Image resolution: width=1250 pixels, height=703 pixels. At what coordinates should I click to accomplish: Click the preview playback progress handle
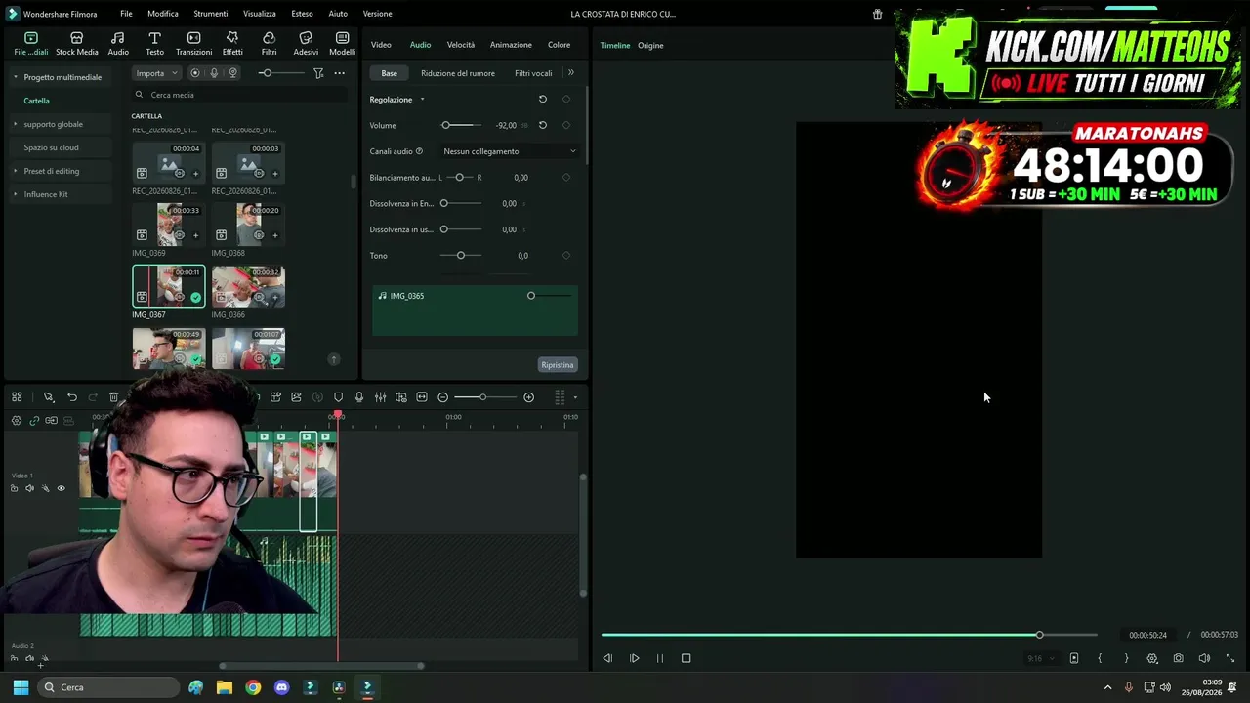[1039, 635]
